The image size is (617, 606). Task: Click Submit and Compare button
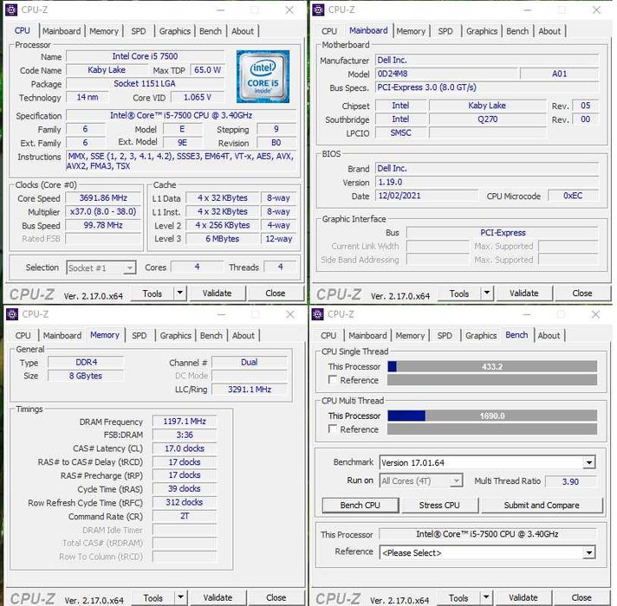[542, 505]
